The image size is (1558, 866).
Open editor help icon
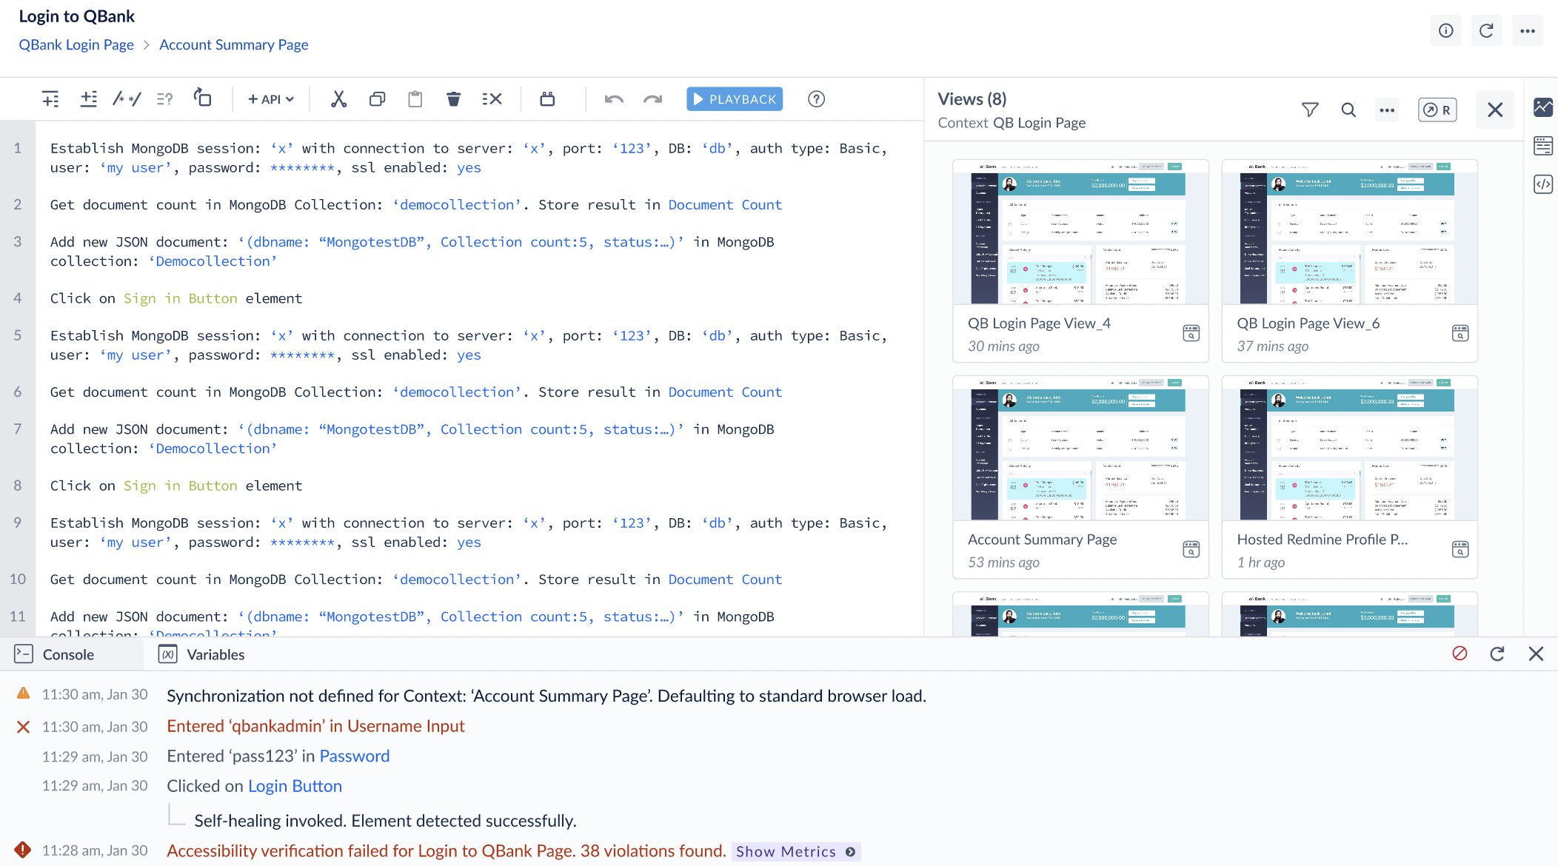point(816,99)
